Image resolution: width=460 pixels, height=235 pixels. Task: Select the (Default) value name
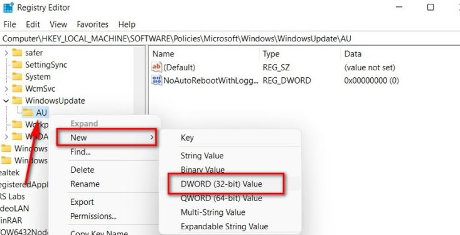[x=179, y=68]
